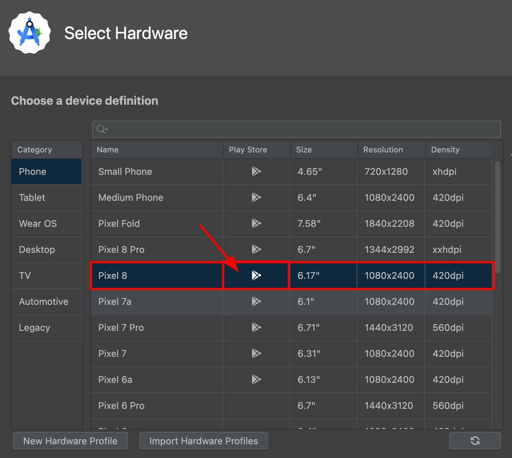Screen dimensions: 512x458
Task: Click the Play Store icon for Small Phone
Action: [x=256, y=172]
